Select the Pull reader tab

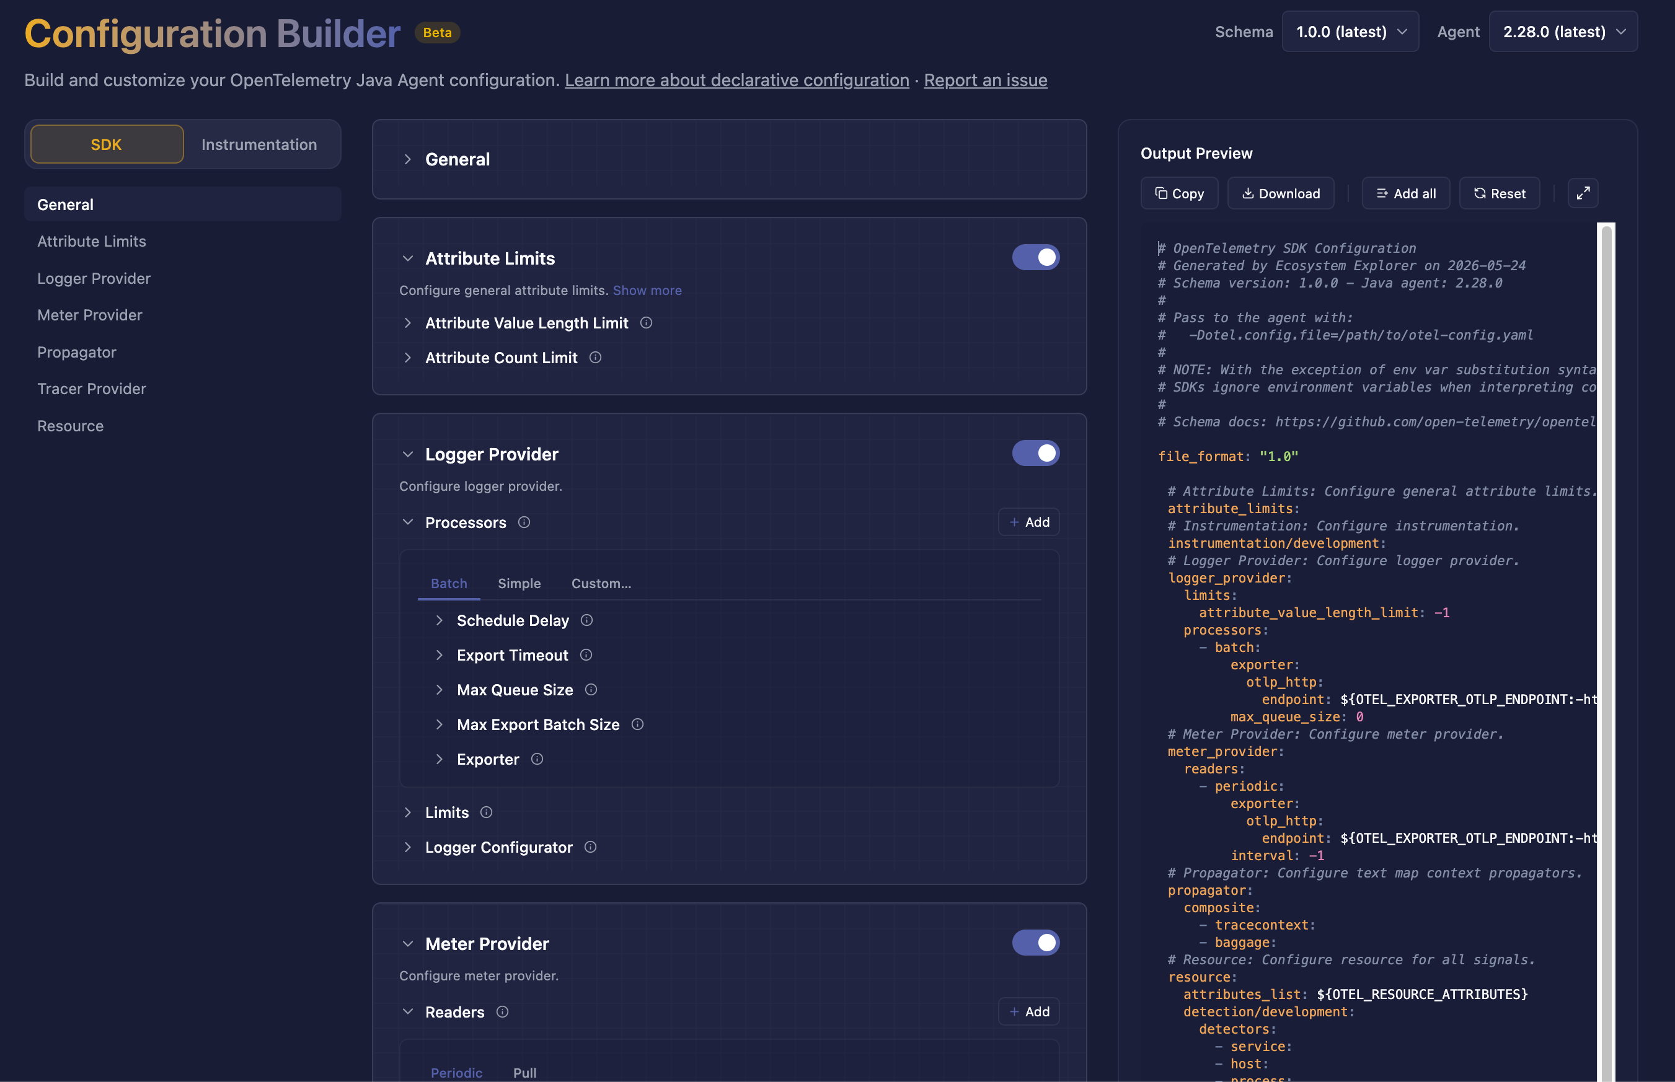point(524,1072)
